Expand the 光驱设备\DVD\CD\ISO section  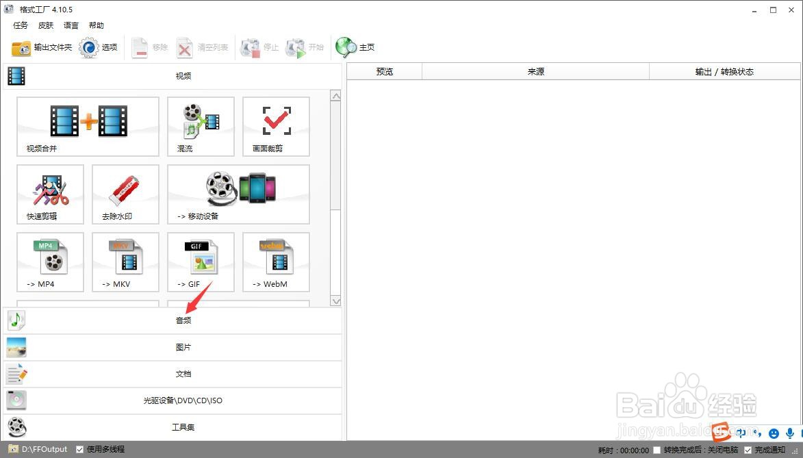(x=173, y=400)
